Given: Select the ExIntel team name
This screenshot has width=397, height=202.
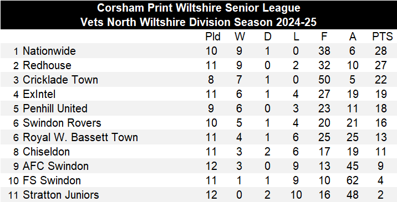Looking at the screenshot, I should click(x=39, y=94).
